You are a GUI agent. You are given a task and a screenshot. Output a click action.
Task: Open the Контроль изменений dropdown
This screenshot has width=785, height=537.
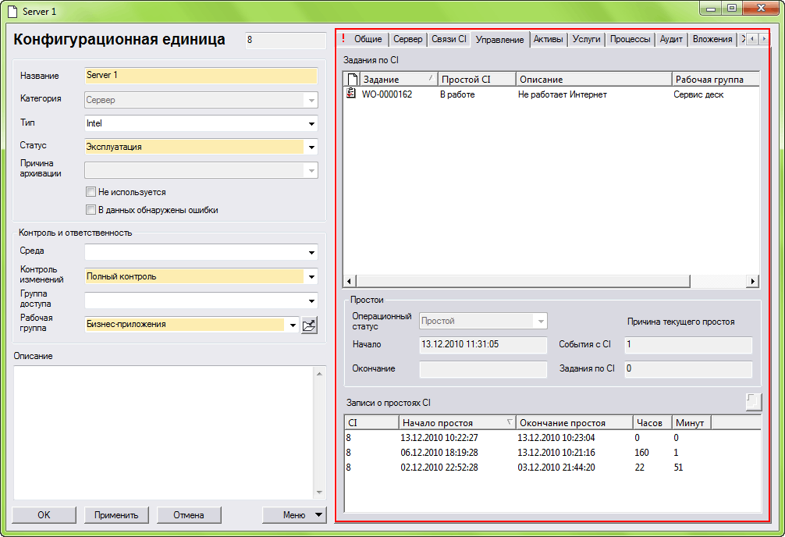point(311,276)
